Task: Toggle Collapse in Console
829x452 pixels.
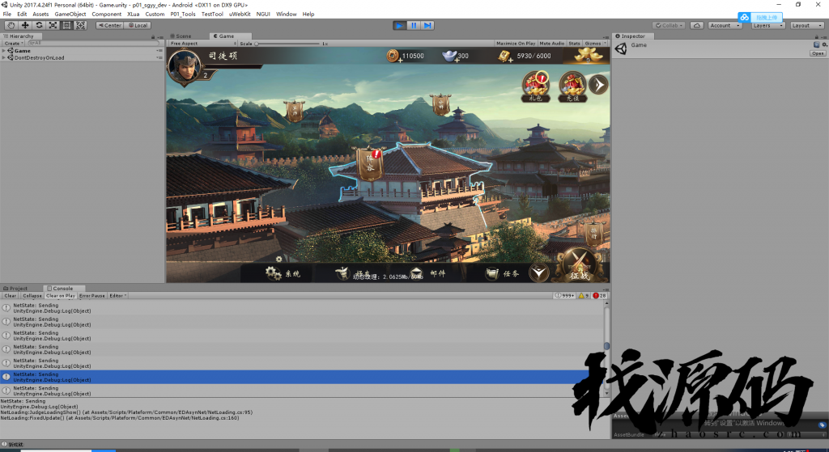Action: click(32, 296)
